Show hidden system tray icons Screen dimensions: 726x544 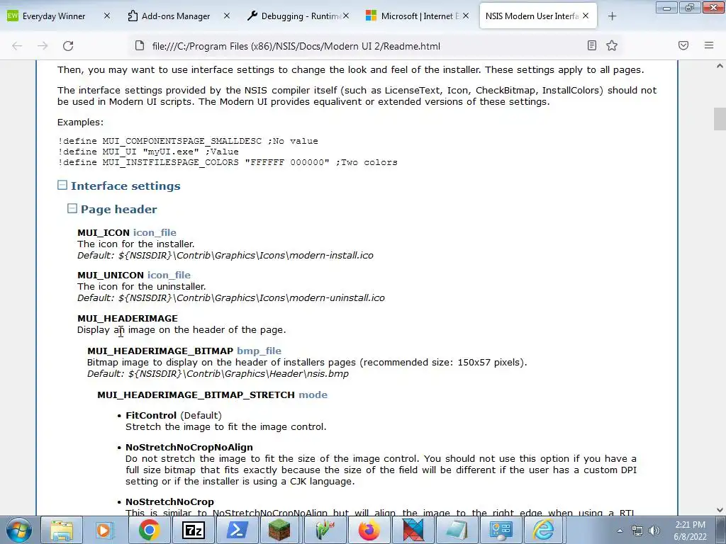click(x=620, y=531)
